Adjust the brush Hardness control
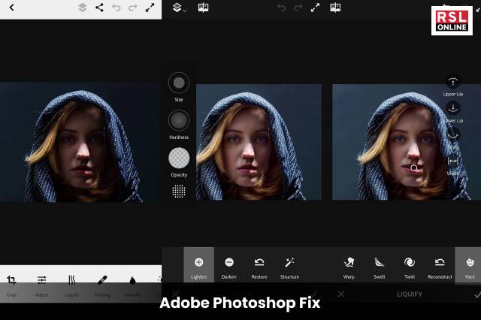481x320 pixels. [179, 120]
